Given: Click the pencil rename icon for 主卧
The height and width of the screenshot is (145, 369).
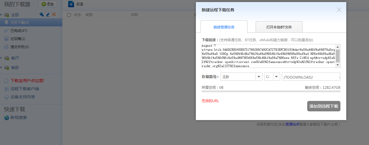Looking at the screenshot, I should point(48,14).
